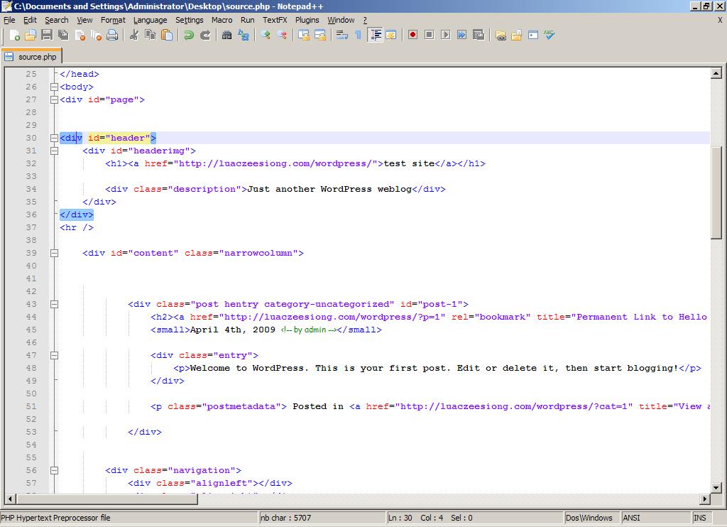Expand the fold marker on line 43
727x527 pixels.
click(55, 304)
